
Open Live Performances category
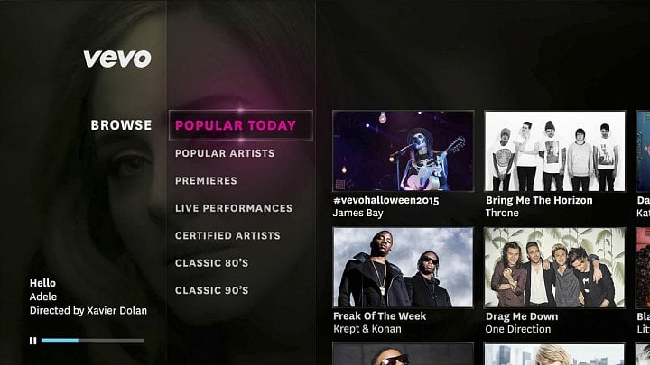click(x=234, y=208)
